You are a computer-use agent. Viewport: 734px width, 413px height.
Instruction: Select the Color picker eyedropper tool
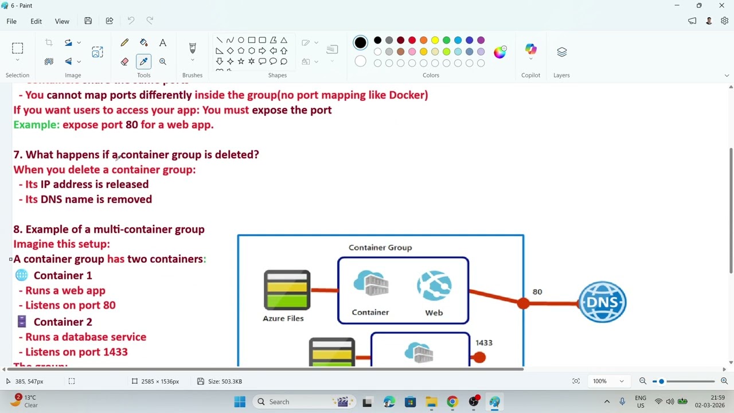coord(143,61)
